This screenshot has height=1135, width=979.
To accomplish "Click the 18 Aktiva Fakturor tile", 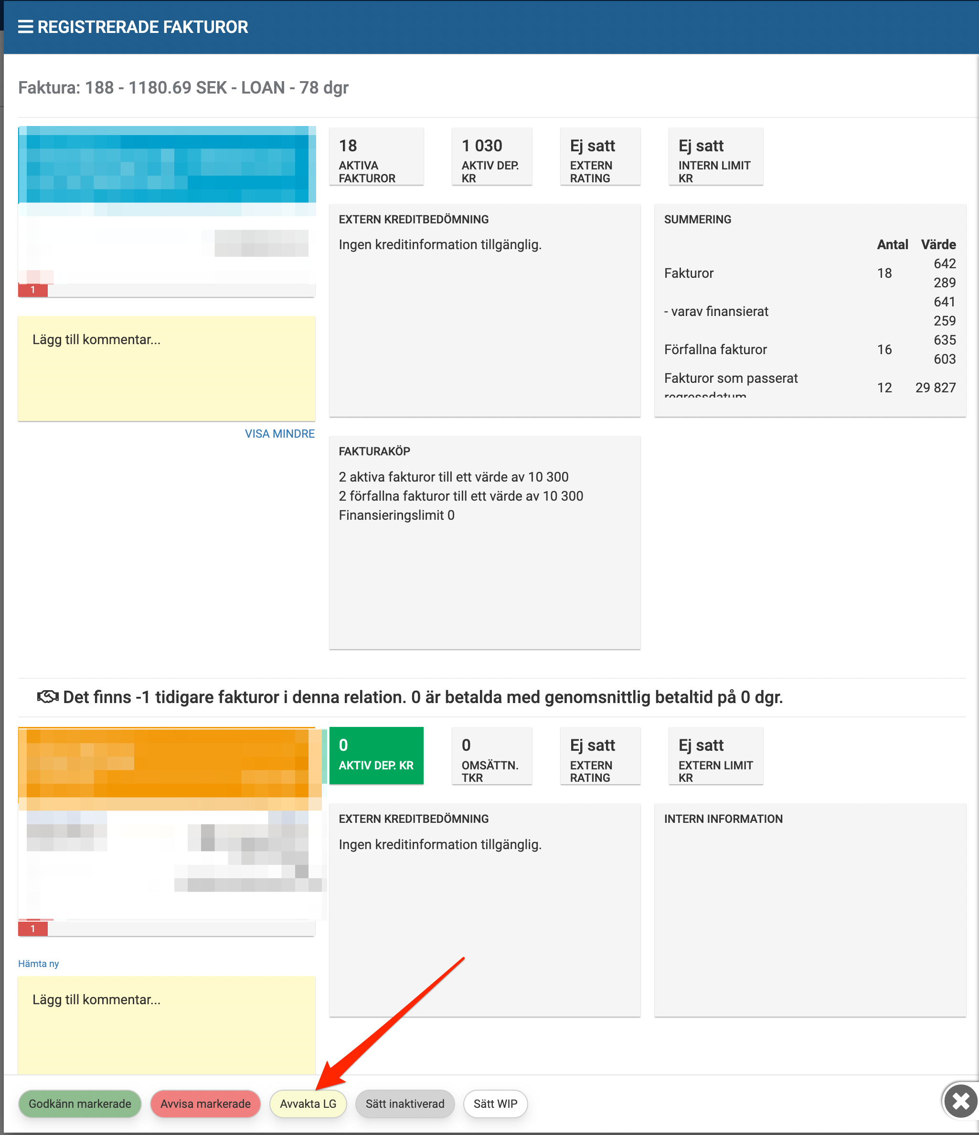I will point(376,157).
